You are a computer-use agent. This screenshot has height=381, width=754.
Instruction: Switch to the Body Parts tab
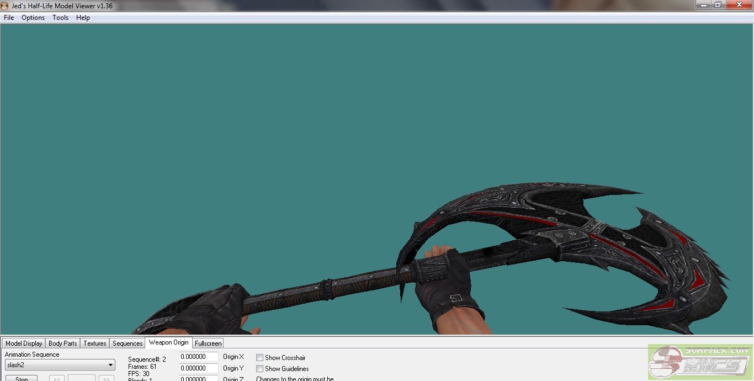63,343
